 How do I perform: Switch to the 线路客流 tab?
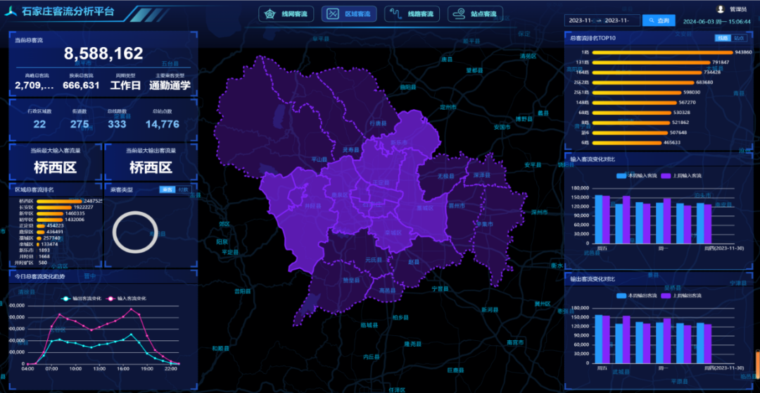click(412, 14)
